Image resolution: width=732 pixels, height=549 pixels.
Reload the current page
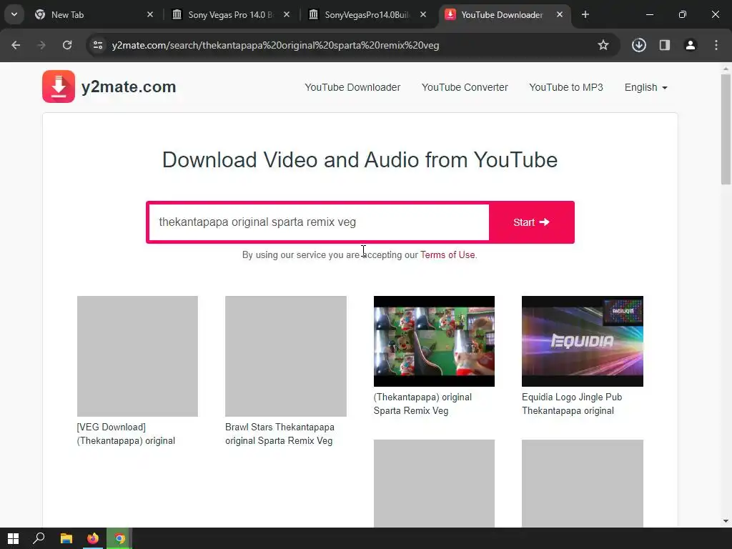tap(67, 45)
